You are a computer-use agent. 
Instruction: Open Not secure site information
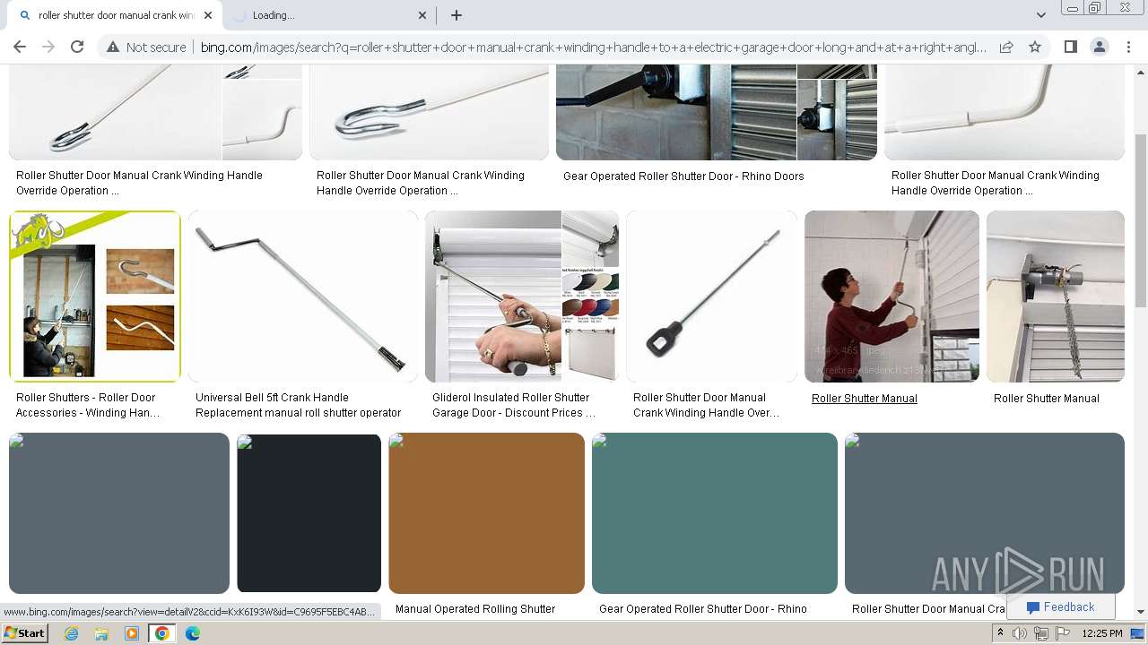point(146,47)
